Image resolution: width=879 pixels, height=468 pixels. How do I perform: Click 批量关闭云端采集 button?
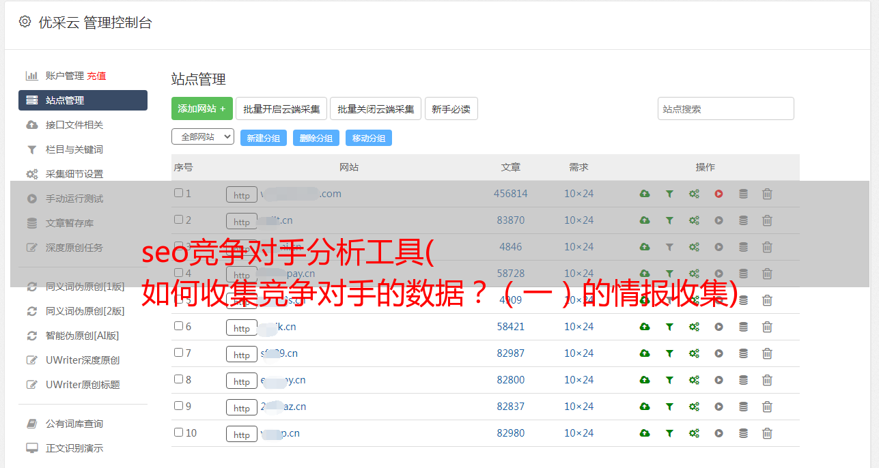pos(376,108)
